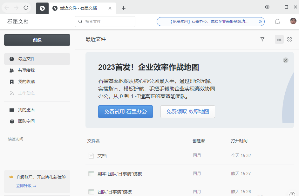The height and width of the screenshot is (196, 299).
Task: Open settings gear in title bar
Action: click(267, 7)
